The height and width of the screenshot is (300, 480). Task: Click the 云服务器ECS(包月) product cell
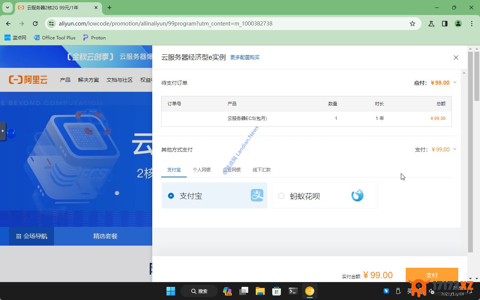(247, 118)
